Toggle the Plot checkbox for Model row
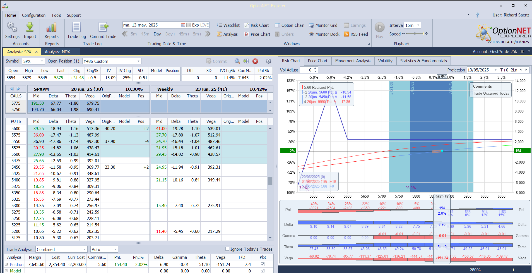The image size is (532, 273). pos(263,270)
